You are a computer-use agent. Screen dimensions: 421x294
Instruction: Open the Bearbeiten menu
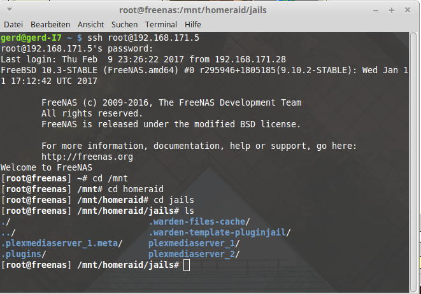(x=50, y=24)
